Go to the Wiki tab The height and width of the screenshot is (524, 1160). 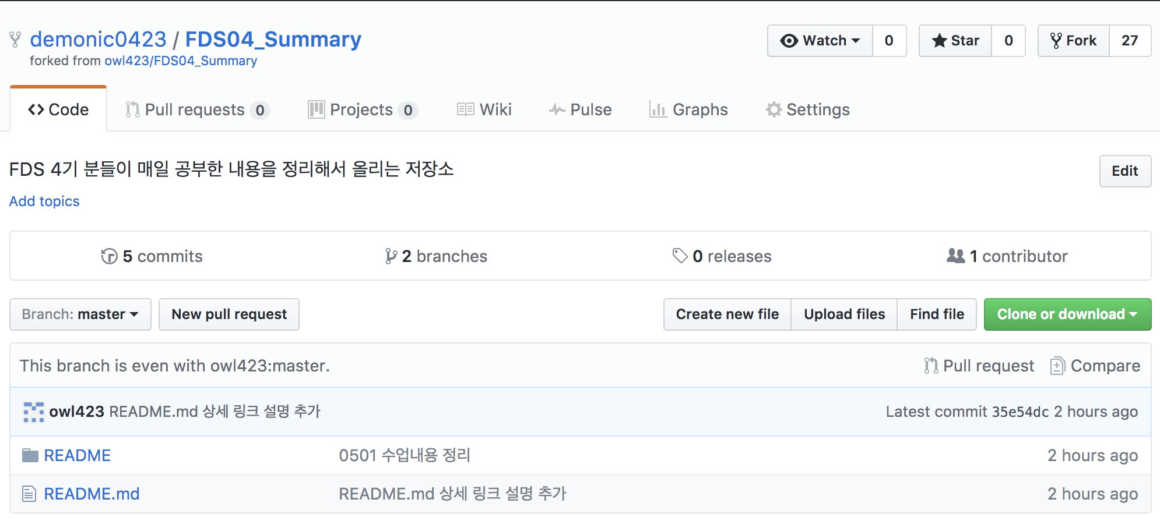[x=484, y=109]
